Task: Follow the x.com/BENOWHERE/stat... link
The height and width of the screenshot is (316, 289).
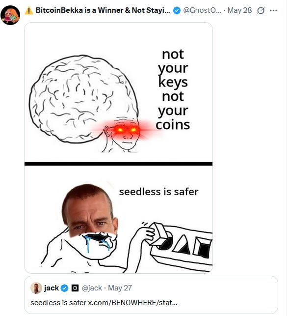Action: point(132,303)
